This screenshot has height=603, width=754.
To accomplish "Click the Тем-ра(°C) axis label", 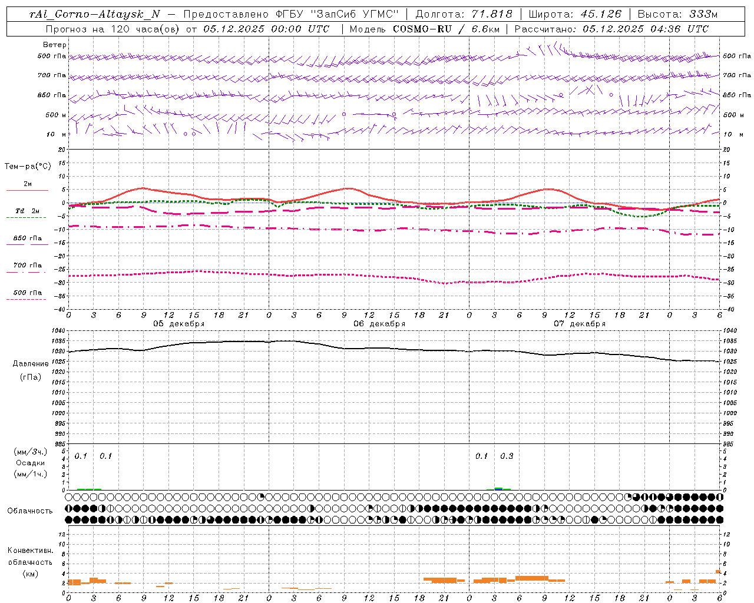I will (28, 167).
